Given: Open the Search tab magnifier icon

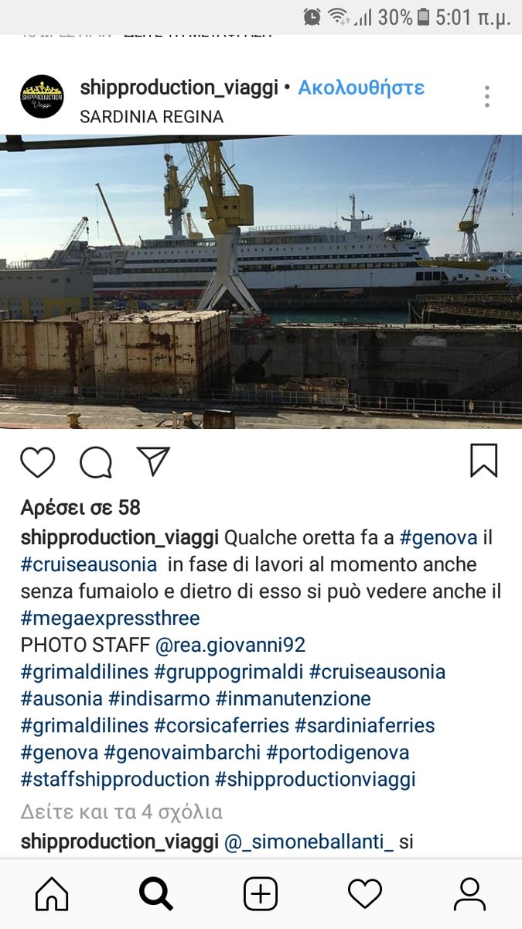Looking at the screenshot, I should pyautogui.click(x=156, y=895).
